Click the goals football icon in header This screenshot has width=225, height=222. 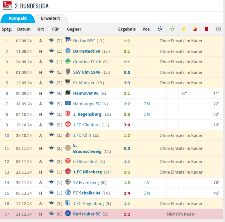pos(160,29)
